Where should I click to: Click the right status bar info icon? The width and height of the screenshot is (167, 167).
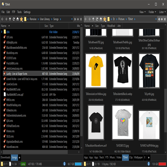click(x=149, y=164)
